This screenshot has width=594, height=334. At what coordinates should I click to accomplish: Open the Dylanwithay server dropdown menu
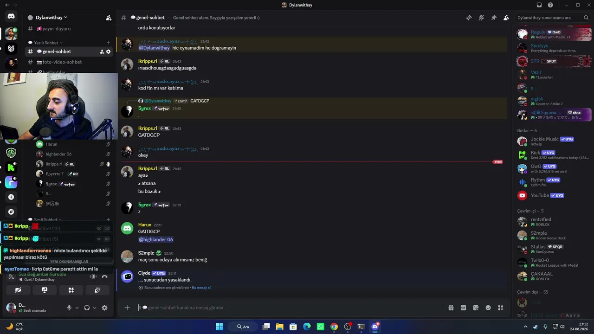(x=51, y=18)
